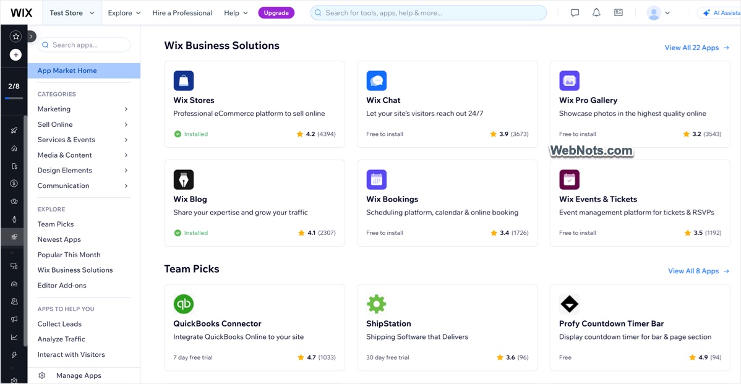Image resolution: width=741 pixels, height=384 pixels.
Task: Open Analyze Traffic
Action: tap(61, 339)
